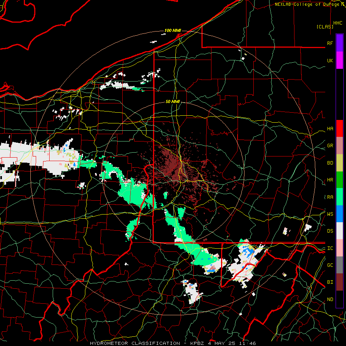Click the UK magenta legend swatch
Image resolution: width=346 pixels, height=346 pixels.
point(339,60)
